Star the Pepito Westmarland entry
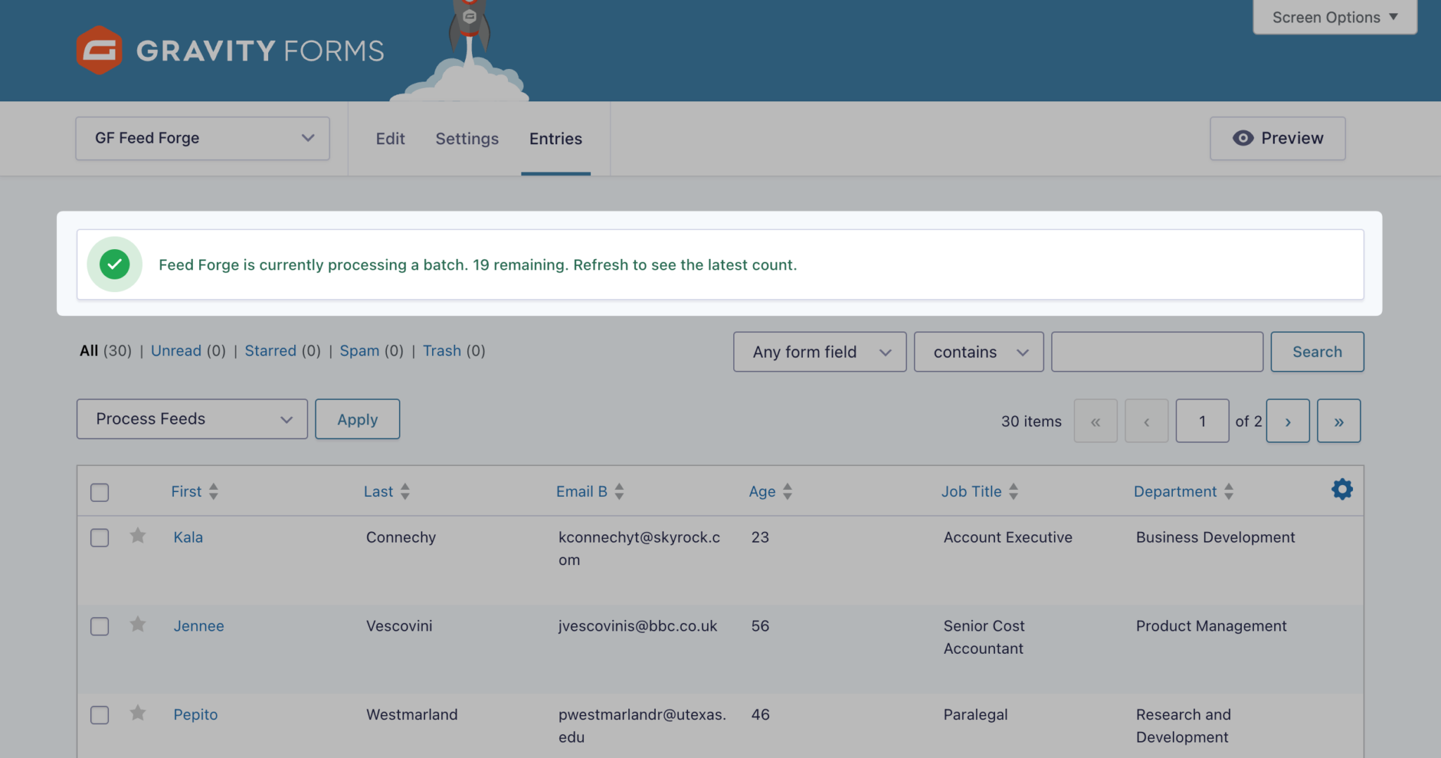This screenshot has width=1441, height=758. point(138,714)
